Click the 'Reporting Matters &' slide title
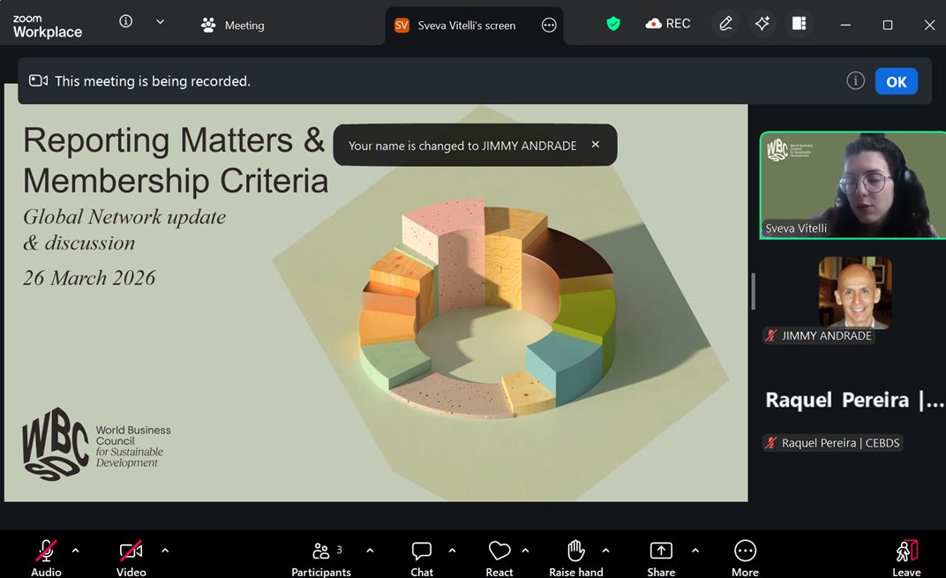Screen dimensions: 946x578 pos(174,140)
